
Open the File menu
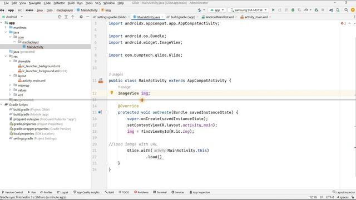coord(6,3)
